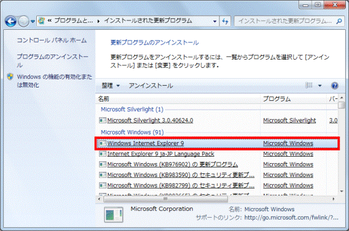This screenshot has width=349, height=231.
Task: Open the 整理 dropdown menu
Action: 111,86
